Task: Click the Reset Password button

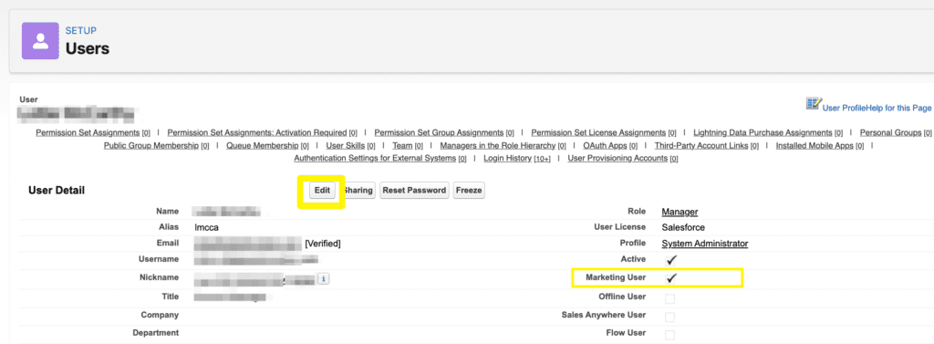Action: [x=414, y=190]
